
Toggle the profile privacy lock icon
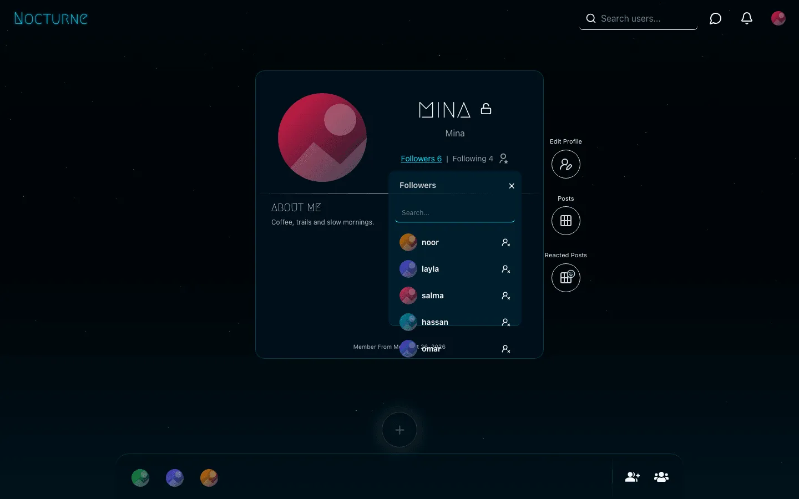pyautogui.click(x=486, y=109)
